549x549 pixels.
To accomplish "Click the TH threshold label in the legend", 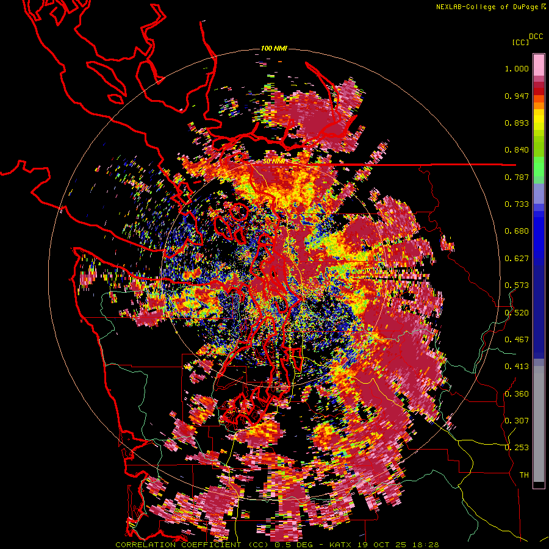I will pyautogui.click(x=524, y=475).
